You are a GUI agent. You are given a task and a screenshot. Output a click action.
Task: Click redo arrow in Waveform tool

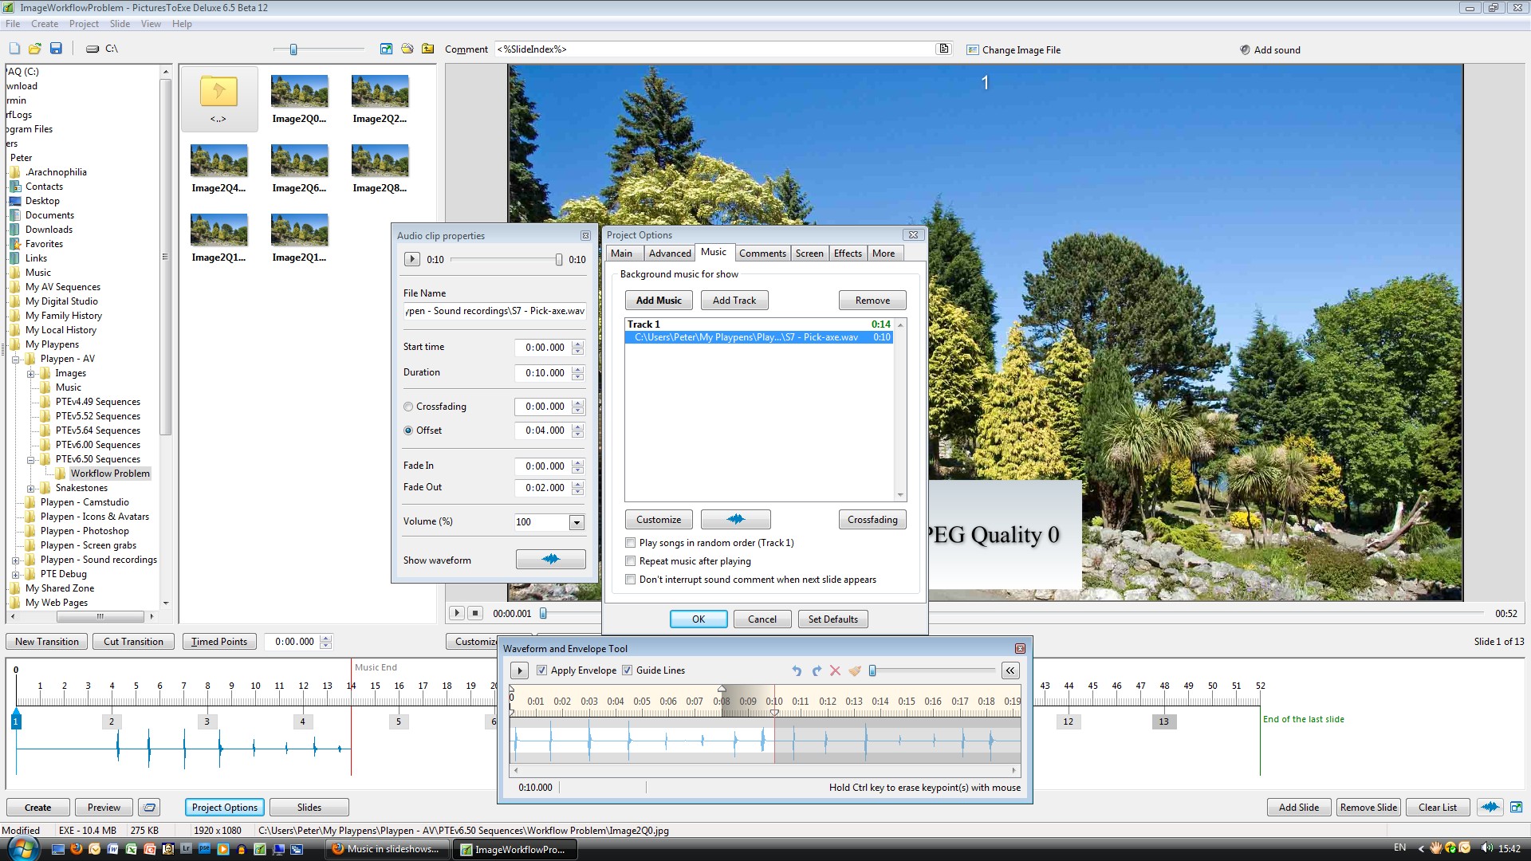point(816,670)
